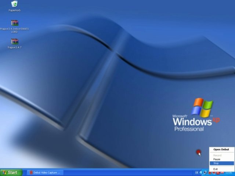Choose Exit in the tray context menu
This screenshot has width=235, height=176.
click(x=222, y=169)
